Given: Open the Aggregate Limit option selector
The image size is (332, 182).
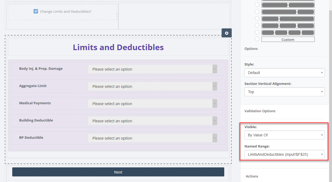Looking at the screenshot, I should pyautogui.click(x=152, y=86).
